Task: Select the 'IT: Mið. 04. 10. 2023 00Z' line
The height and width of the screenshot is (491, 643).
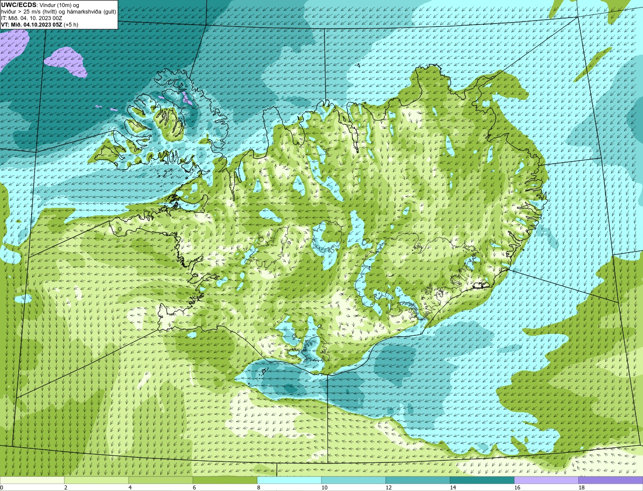Action: [x=32, y=18]
